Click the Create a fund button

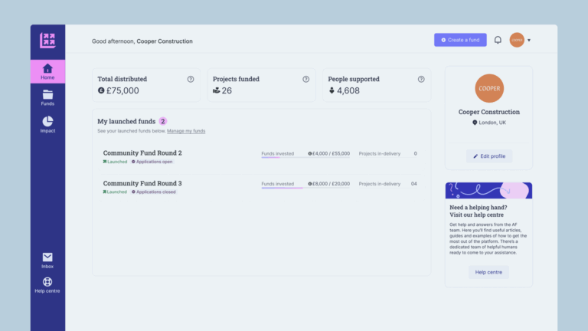[460, 40]
